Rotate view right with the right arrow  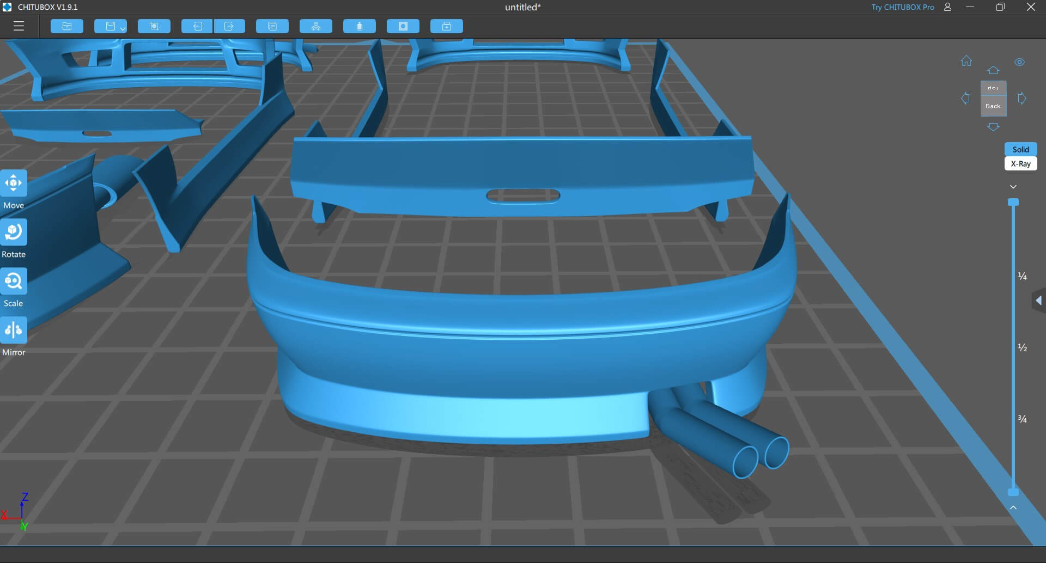coord(1022,98)
